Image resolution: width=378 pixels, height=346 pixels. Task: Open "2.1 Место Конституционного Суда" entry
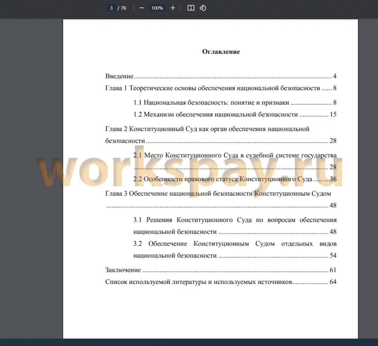(x=235, y=161)
